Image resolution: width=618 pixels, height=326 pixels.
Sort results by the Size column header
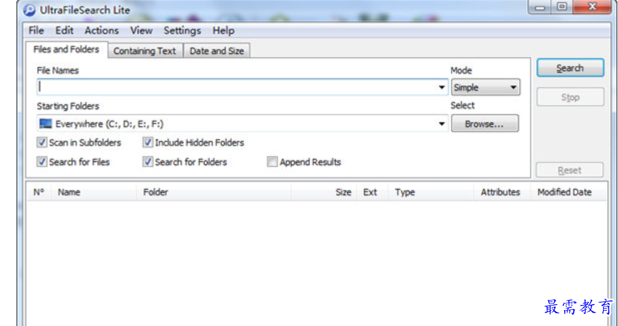[x=324, y=192]
